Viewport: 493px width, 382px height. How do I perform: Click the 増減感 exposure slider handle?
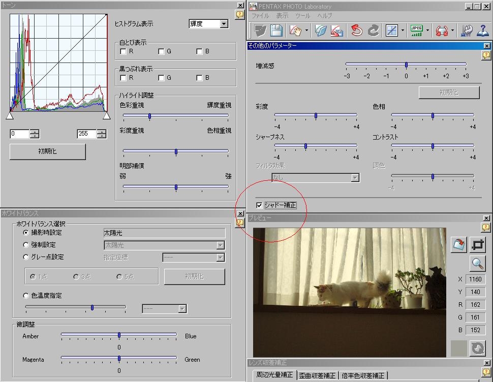406,65
